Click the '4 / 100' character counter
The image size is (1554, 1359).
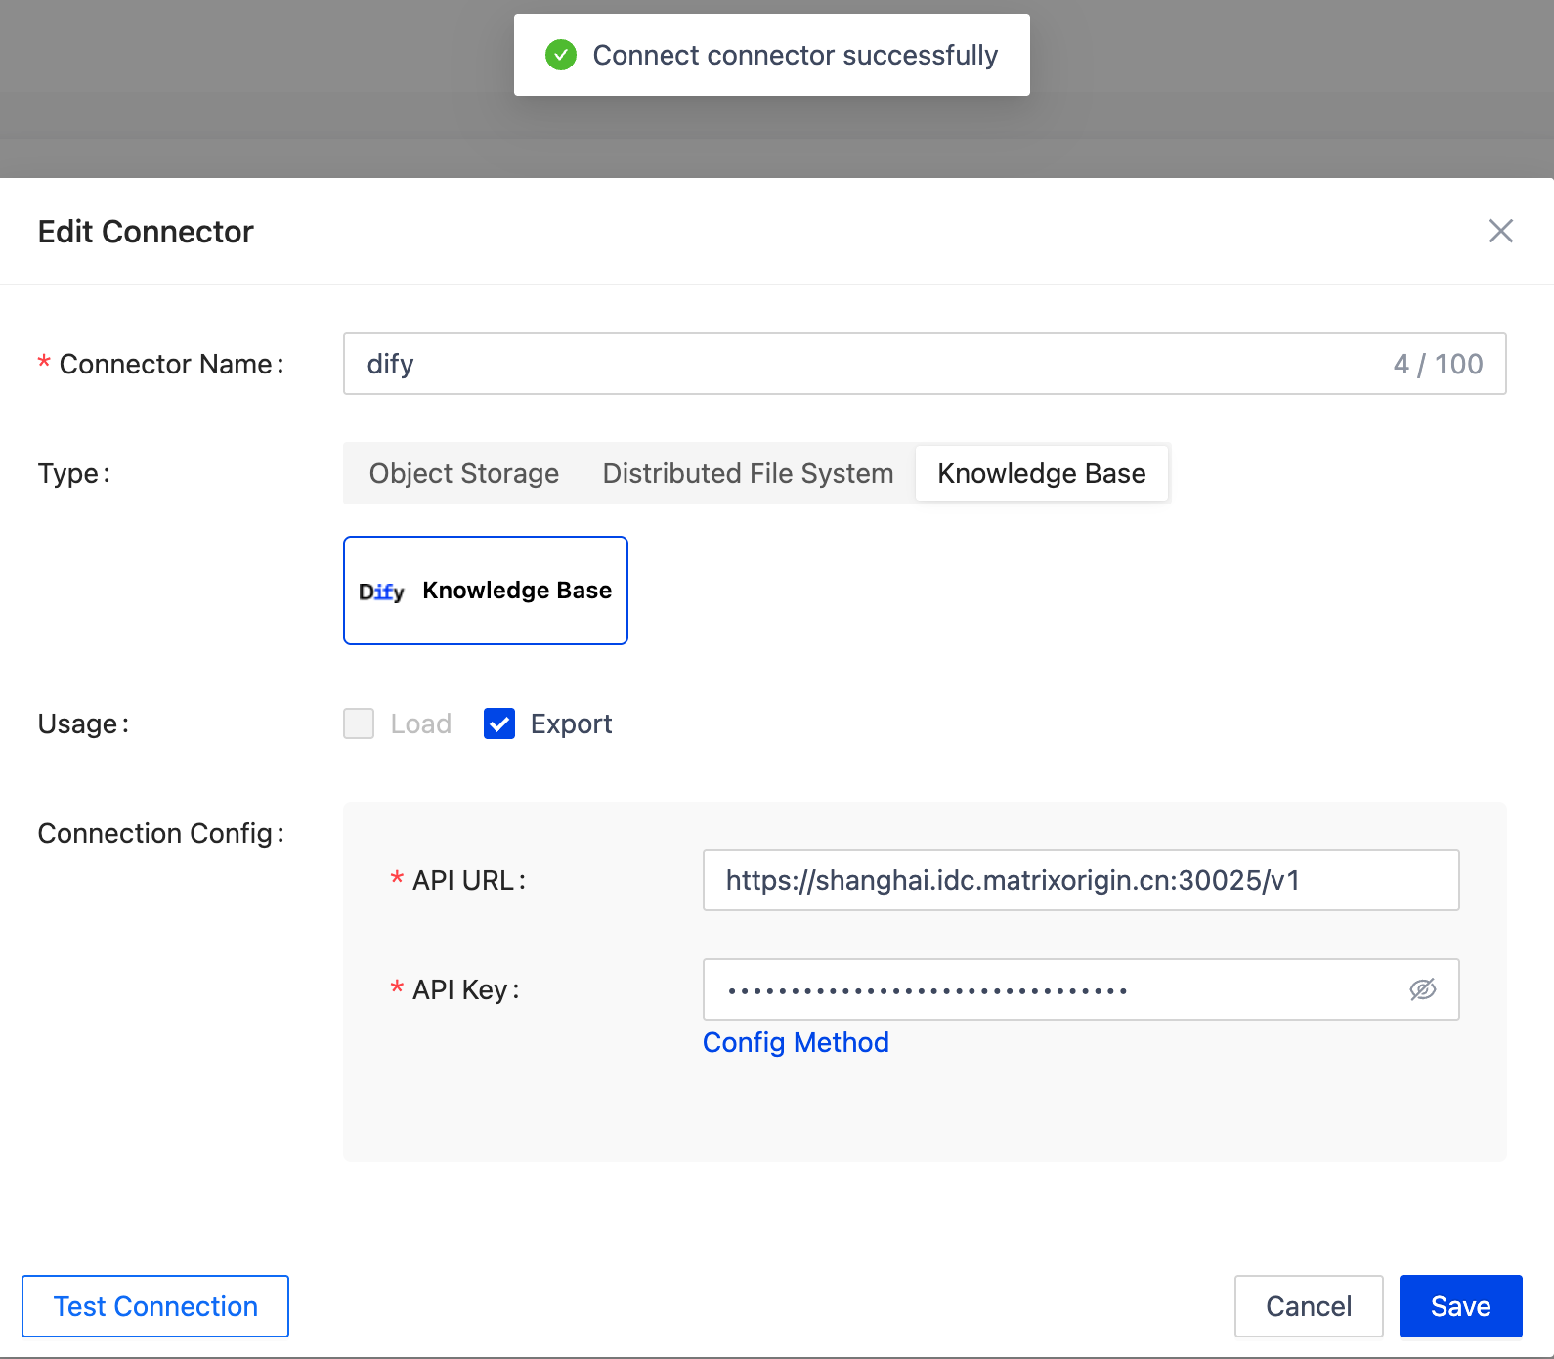(x=1438, y=364)
